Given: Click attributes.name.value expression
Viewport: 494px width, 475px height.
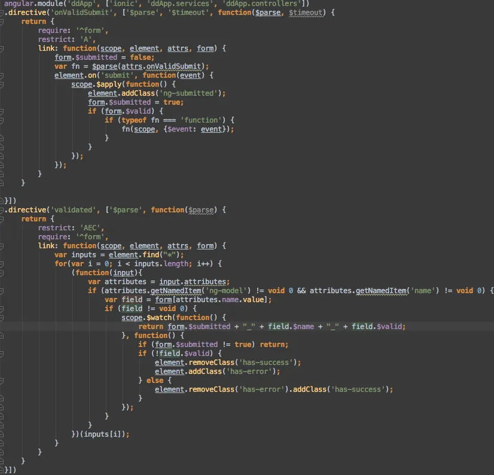Looking at the screenshot, I should click(220, 300).
